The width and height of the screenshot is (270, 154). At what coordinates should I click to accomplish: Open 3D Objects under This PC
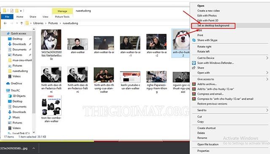click(x=19, y=96)
